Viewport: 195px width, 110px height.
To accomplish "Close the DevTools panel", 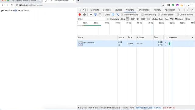I will (192, 10).
